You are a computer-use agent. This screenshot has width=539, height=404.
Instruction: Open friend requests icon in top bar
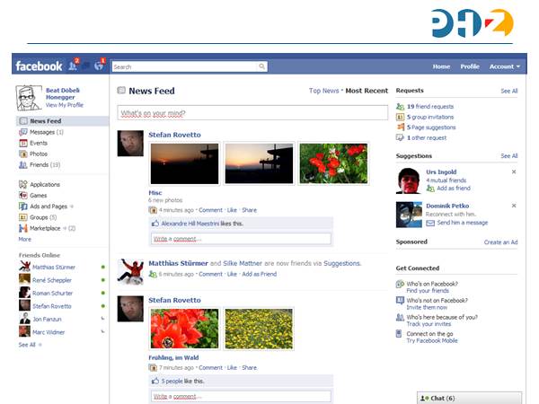click(x=73, y=66)
